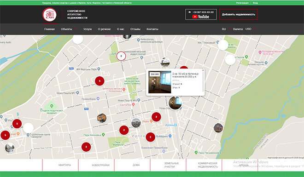Image resolution: width=304 pixels, height=177 pixels.
Task: Close the property info popup
Action: (x=203, y=70)
